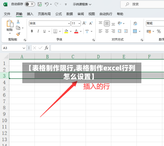Click the Borders icon
164x146 pixels.
tap(55, 31)
